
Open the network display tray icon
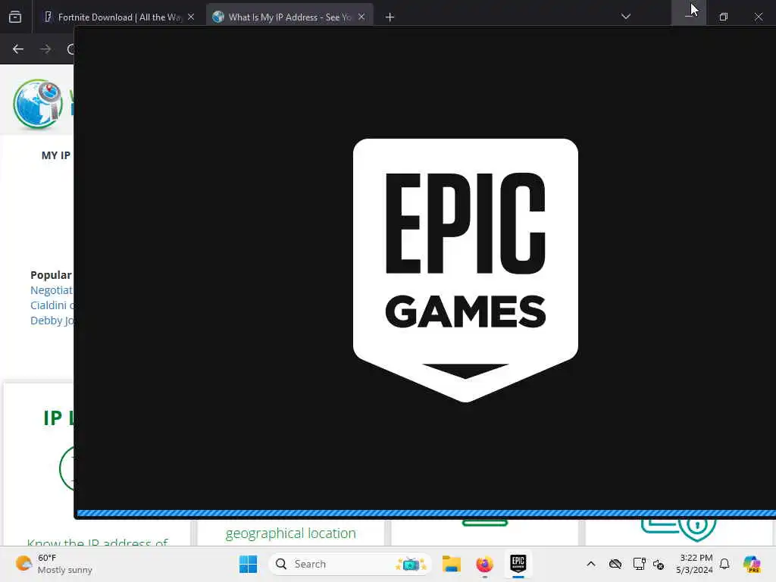tap(639, 564)
